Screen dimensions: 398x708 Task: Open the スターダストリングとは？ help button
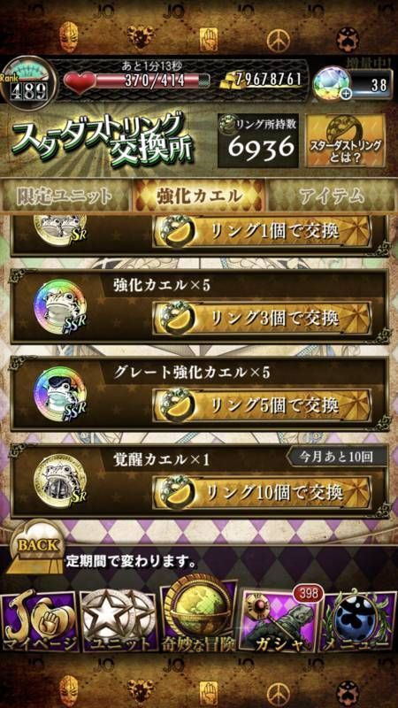345,141
